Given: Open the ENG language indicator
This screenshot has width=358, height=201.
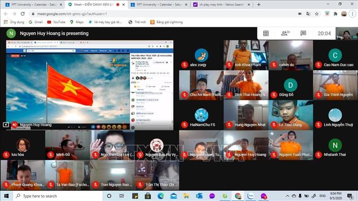Looking at the screenshot, I should click(x=322, y=196).
